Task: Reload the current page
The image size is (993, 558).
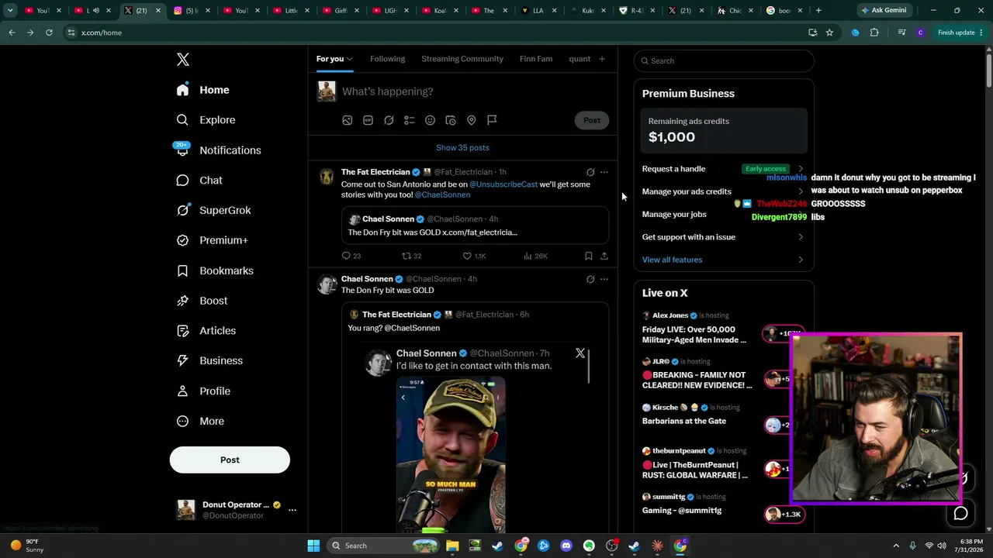Action: (49, 33)
